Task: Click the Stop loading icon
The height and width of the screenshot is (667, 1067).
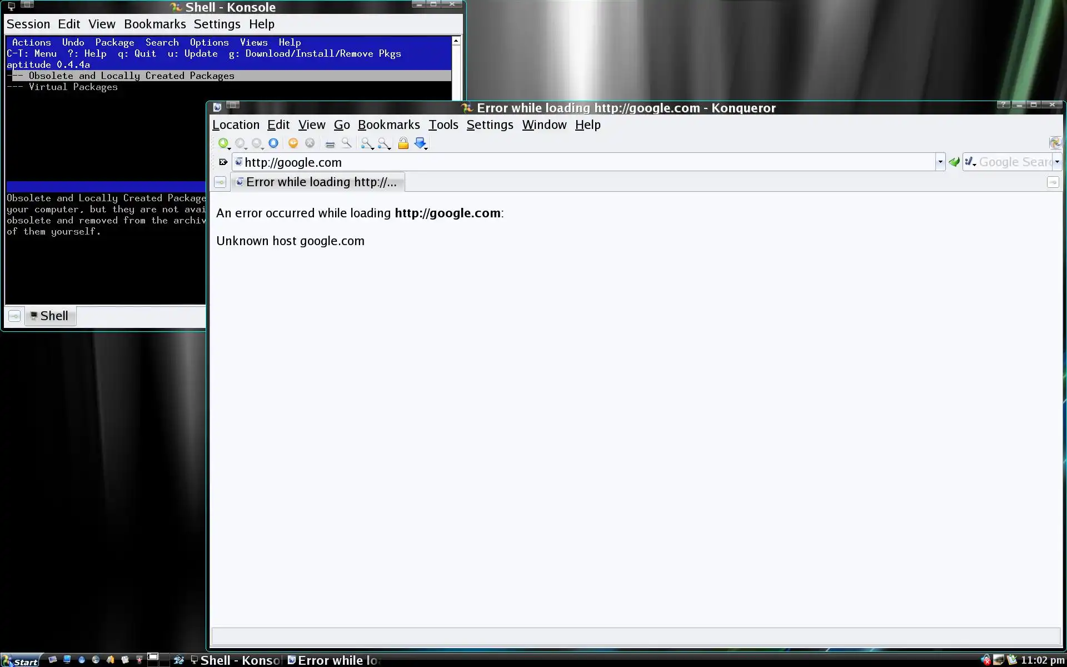Action: point(310,143)
